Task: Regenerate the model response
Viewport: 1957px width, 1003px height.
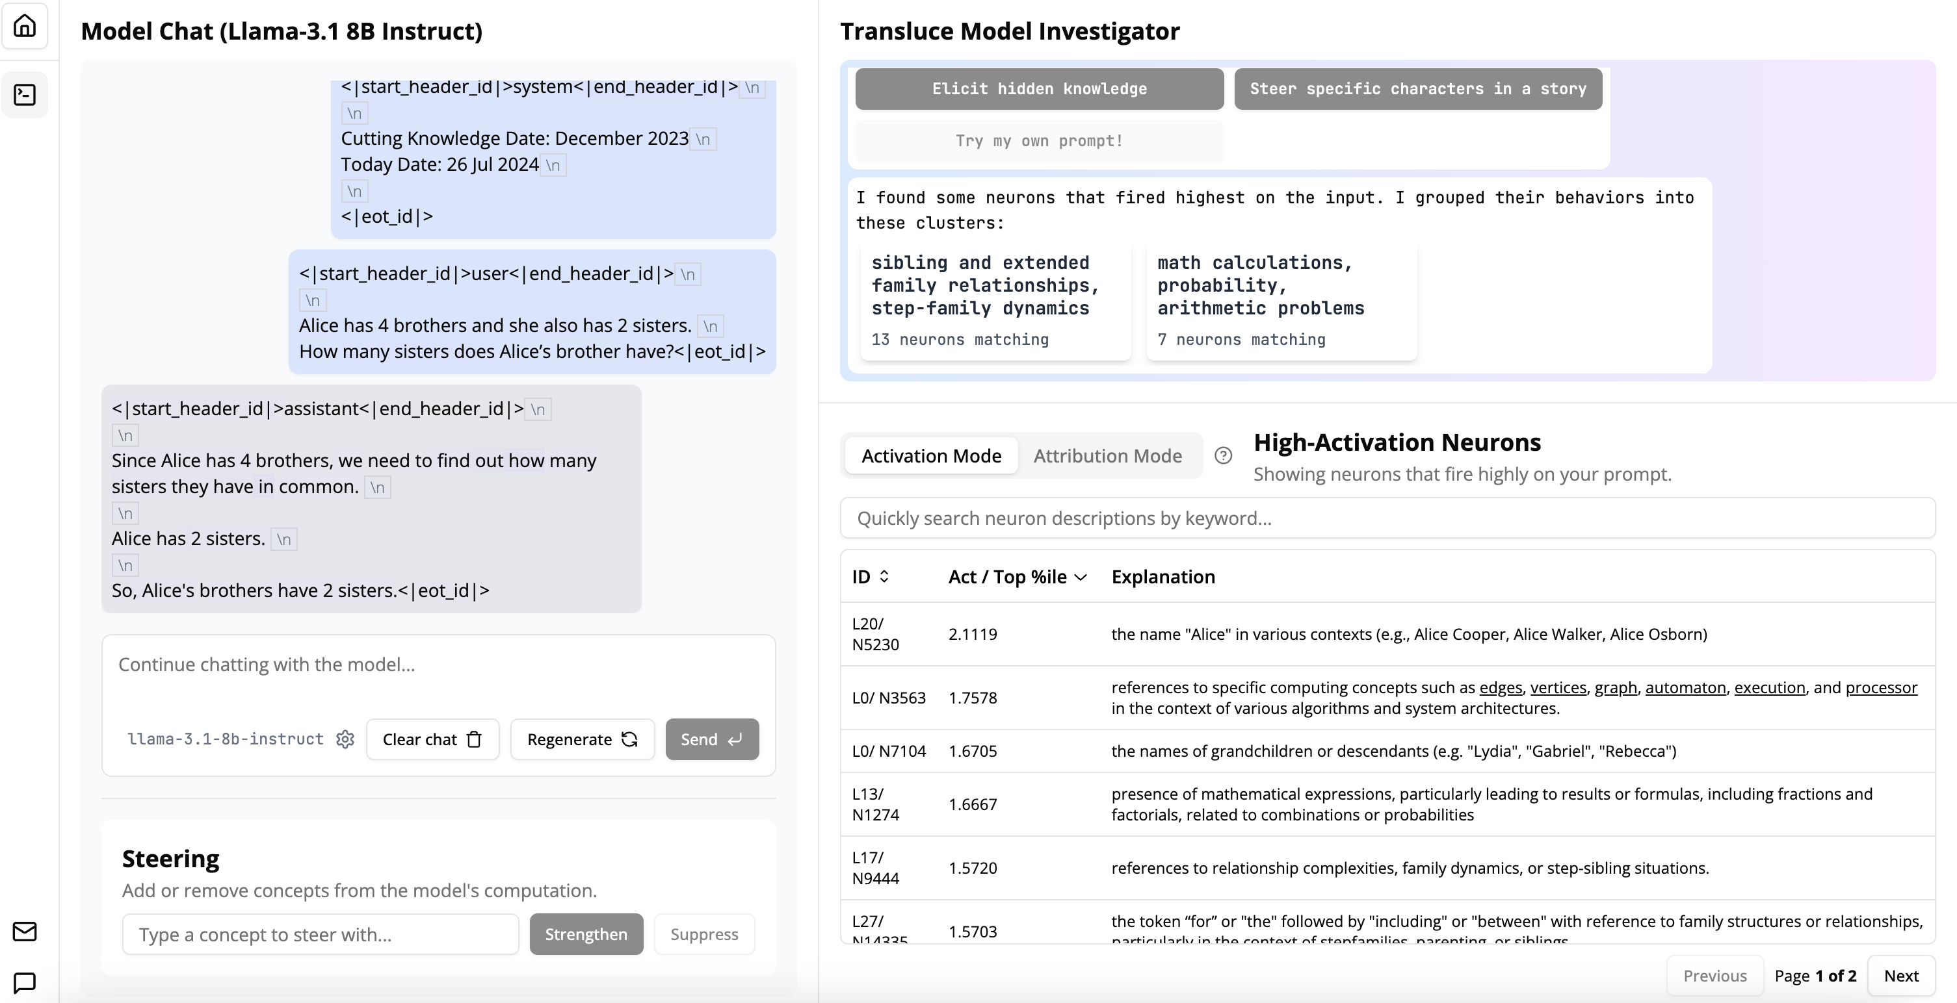Action: tap(582, 739)
